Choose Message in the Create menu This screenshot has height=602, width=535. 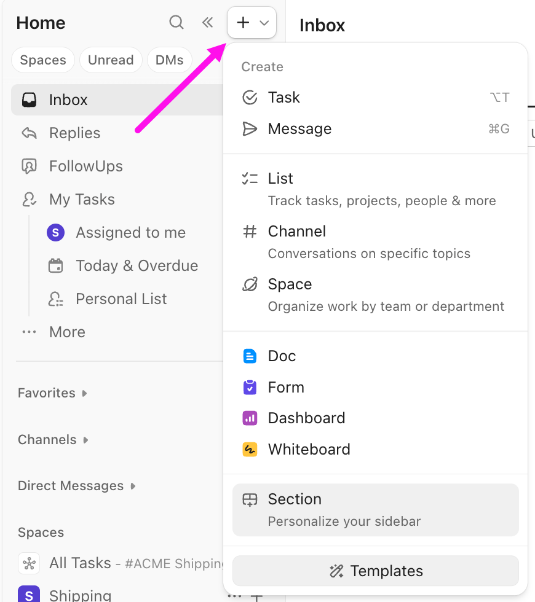[x=299, y=129]
